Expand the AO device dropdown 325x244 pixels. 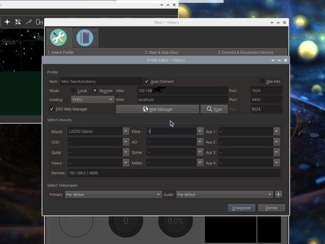[x=200, y=142]
